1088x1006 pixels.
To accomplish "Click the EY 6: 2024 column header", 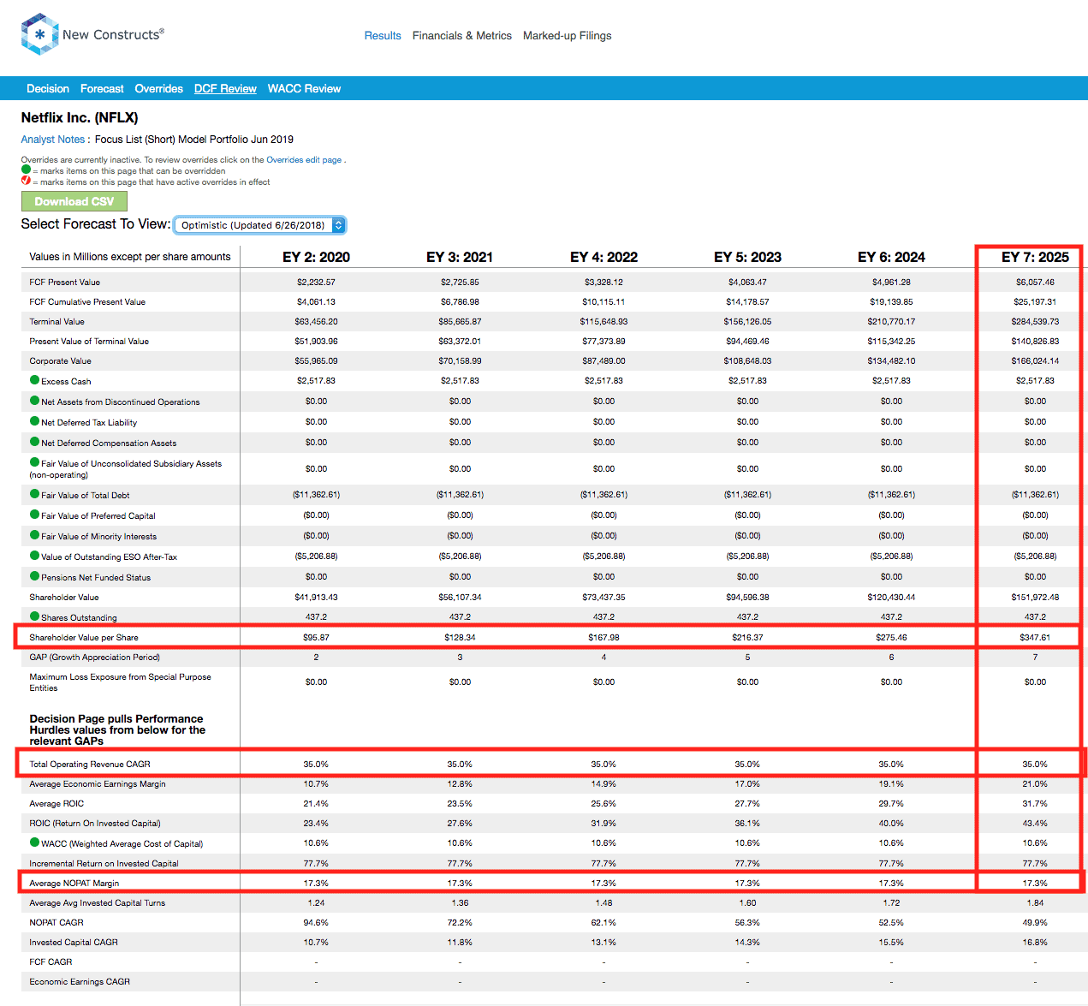I will (x=891, y=257).
